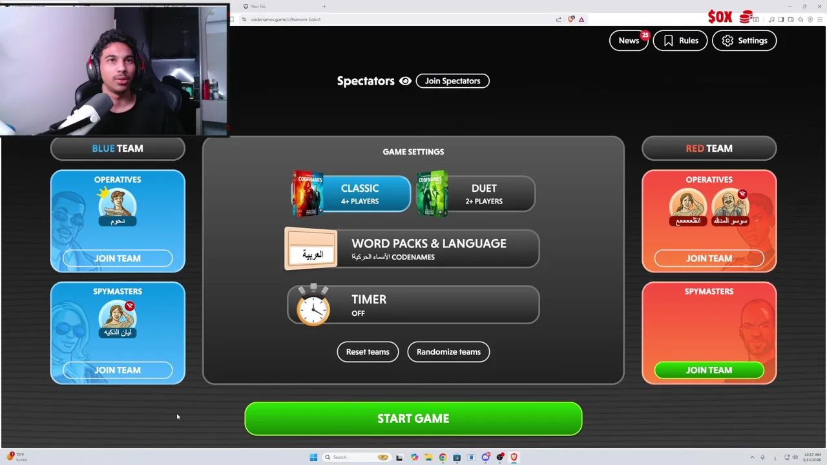Click the Settings gear icon

click(728, 41)
